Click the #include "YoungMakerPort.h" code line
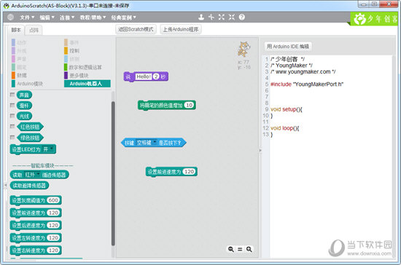Screen dimensions: 401x265 [307, 84]
